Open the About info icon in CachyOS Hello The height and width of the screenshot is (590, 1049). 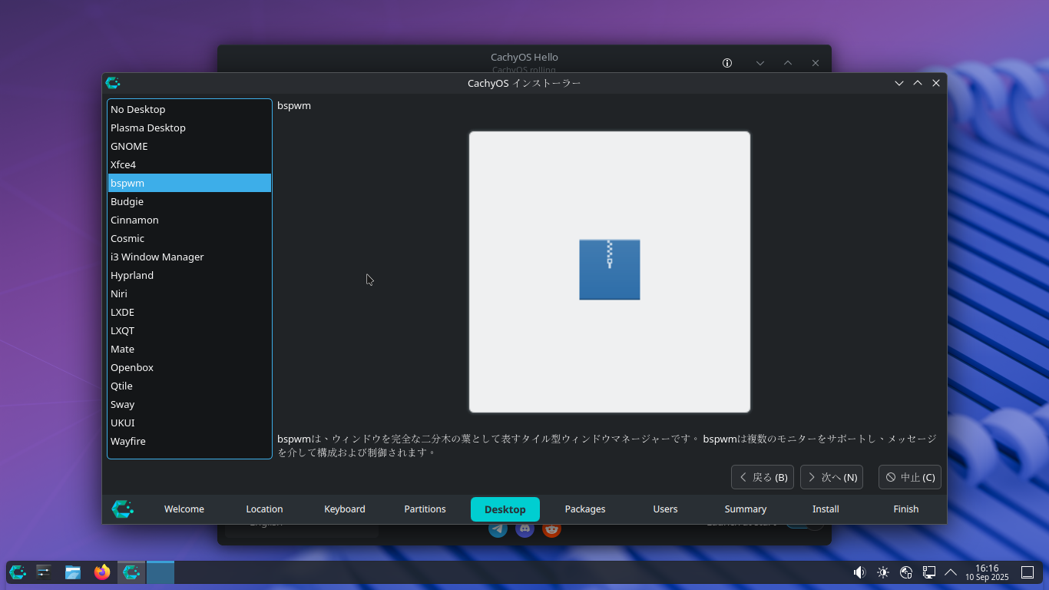click(727, 63)
